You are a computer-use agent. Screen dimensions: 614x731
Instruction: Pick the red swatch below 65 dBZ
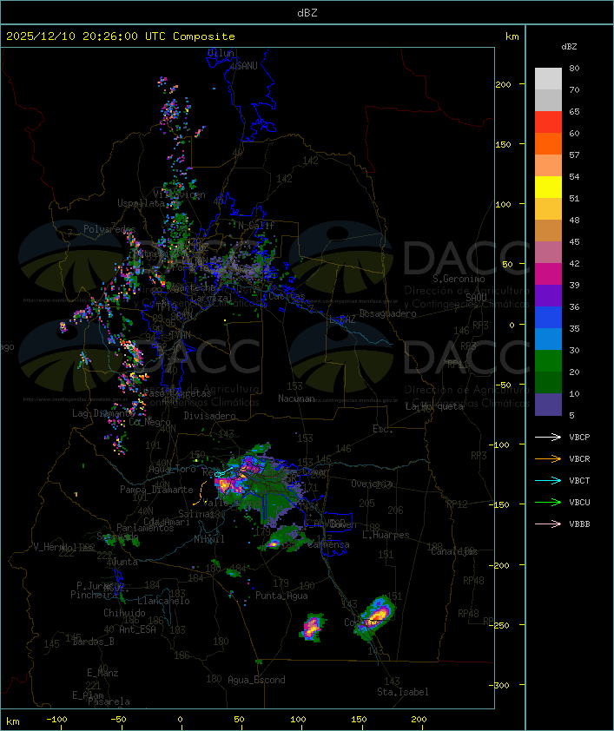tap(548, 122)
